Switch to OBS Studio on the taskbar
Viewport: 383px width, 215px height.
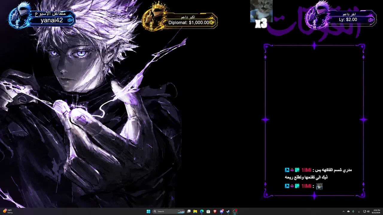tap(235, 211)
